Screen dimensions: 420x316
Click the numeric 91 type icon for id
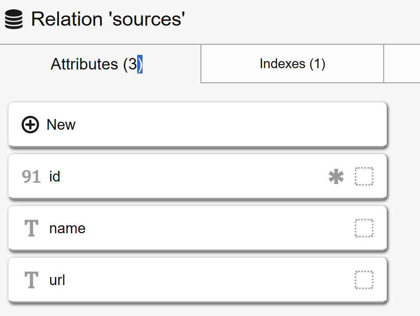tap(31, 177)
